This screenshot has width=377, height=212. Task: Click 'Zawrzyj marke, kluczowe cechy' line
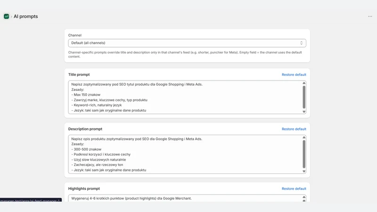pyautogui.click(x=109, y=100)
